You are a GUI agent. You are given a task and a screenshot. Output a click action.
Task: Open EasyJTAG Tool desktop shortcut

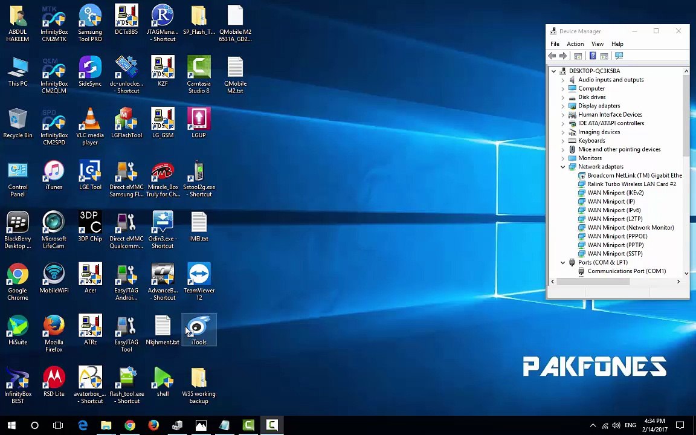126,333
